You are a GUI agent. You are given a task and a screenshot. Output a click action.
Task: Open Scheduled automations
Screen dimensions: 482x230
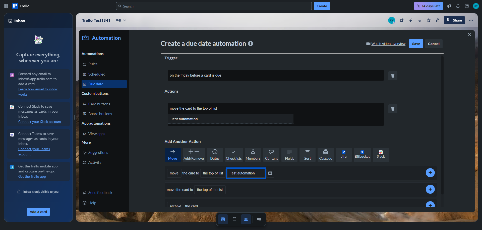point(104,74)
